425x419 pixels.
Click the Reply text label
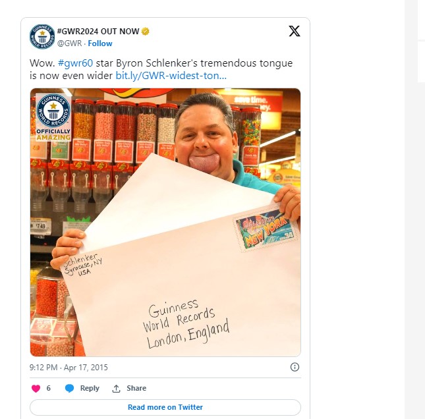point(90,388)
